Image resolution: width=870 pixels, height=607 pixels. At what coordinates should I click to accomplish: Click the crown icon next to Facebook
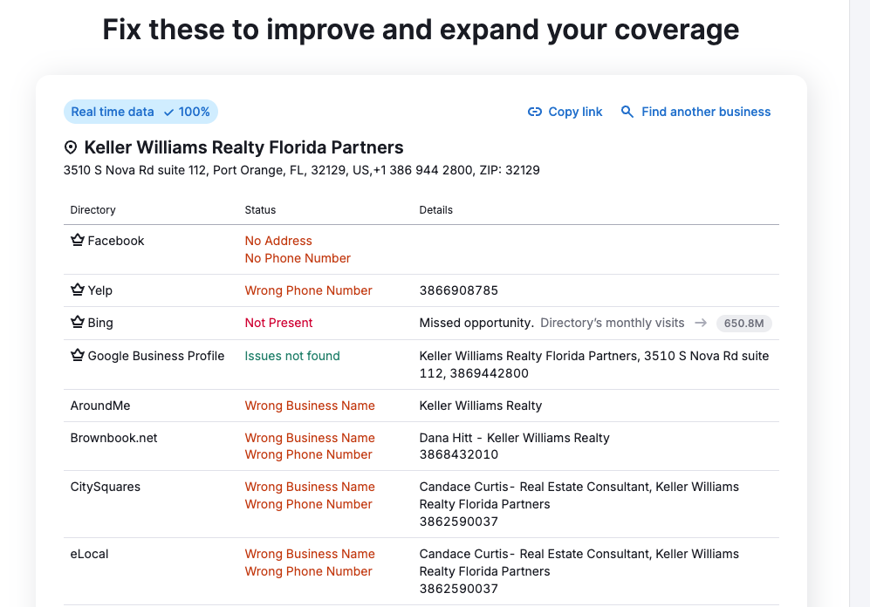point(77,241)
